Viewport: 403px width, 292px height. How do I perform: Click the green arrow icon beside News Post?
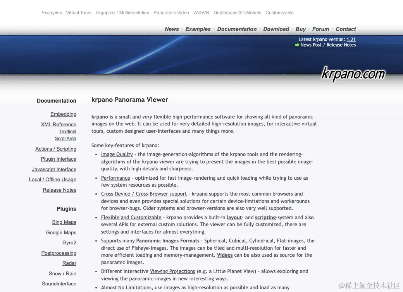[x=297, y=45]
